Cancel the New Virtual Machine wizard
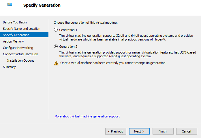 click(x=187, y=131)
